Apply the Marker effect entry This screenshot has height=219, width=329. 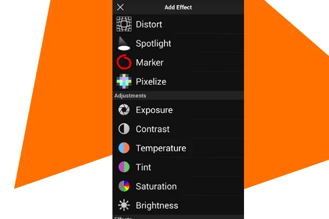click(x=178, y=62)
